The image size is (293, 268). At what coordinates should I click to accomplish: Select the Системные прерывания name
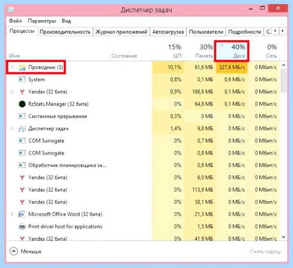coord(58,116)
